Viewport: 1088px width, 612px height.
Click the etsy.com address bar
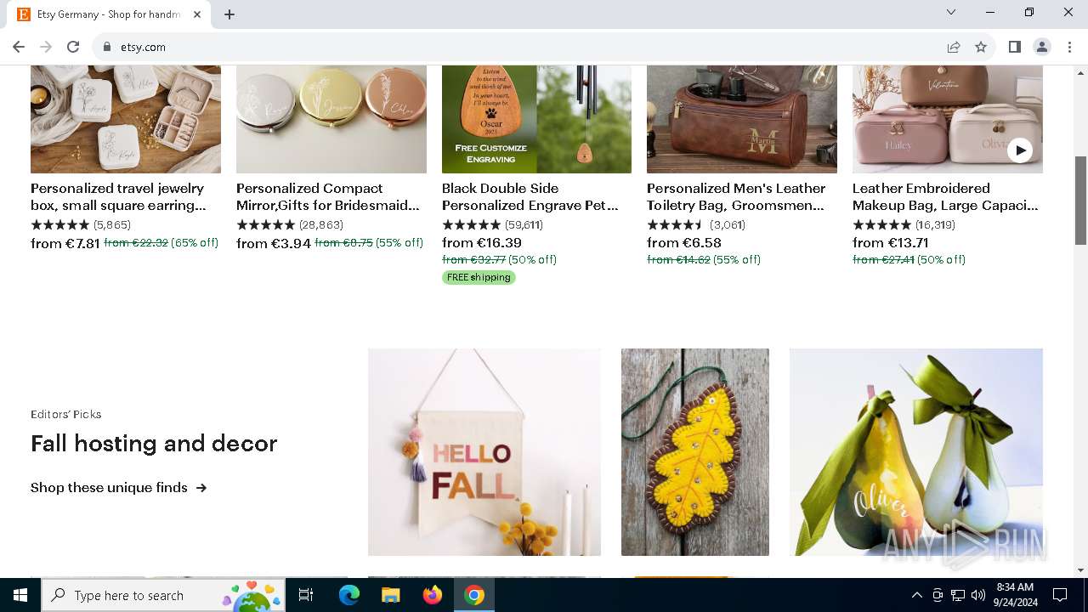510,47
